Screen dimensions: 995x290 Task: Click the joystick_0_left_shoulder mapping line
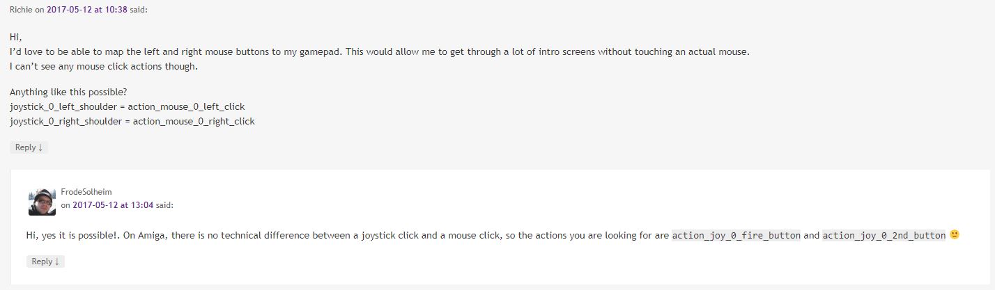(127, 106)
